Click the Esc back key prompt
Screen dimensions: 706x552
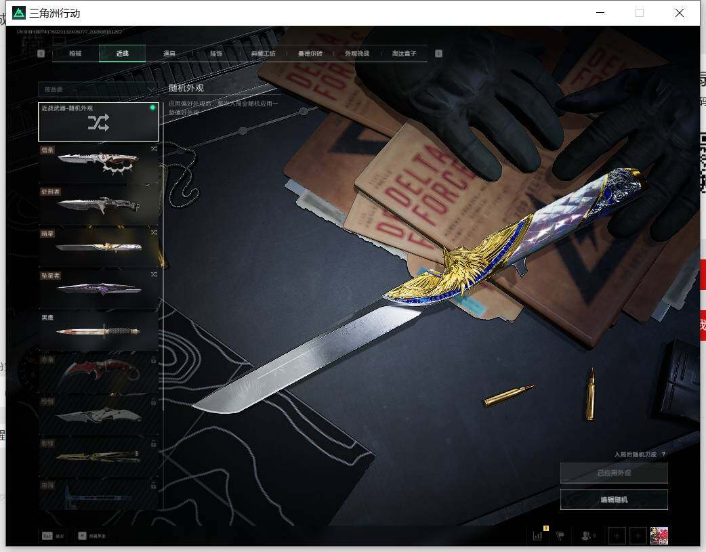[x=53, y=536]
